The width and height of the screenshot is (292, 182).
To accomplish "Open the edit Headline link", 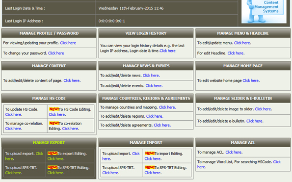I will (236, 53).
